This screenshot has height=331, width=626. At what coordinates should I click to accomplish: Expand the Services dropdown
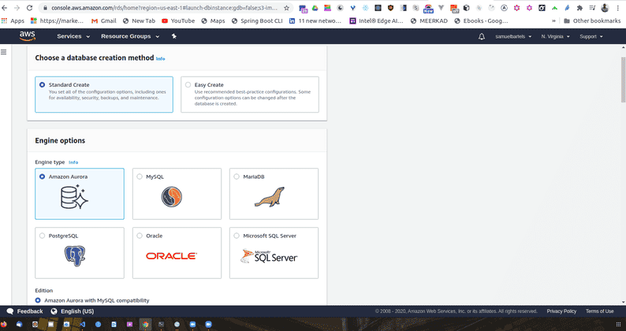coord(73,36)
